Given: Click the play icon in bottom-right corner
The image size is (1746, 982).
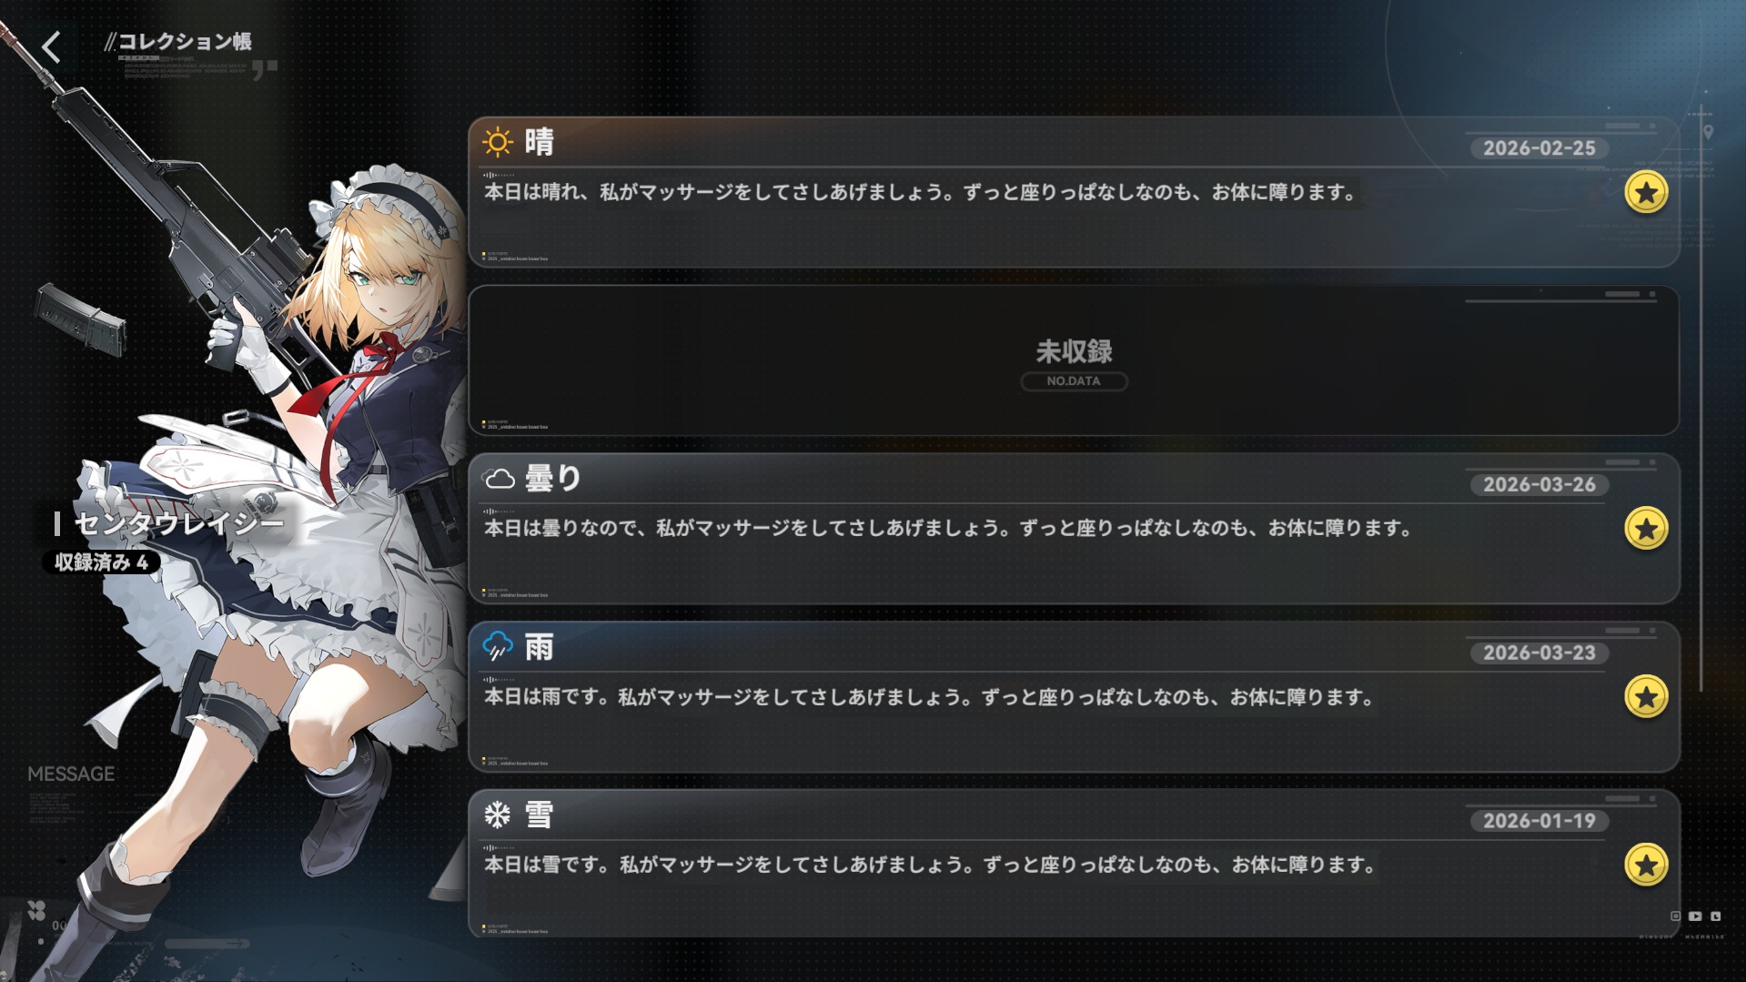Looking at the screenshot, I should pyautogui.click(x=1695, y=916).
